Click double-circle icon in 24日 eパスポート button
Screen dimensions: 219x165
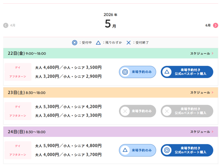pyautogui.click(x=167, y=150)
